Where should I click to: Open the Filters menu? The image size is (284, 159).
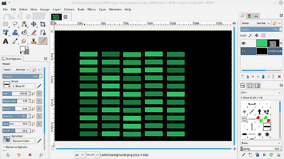[x=92, y=9]
